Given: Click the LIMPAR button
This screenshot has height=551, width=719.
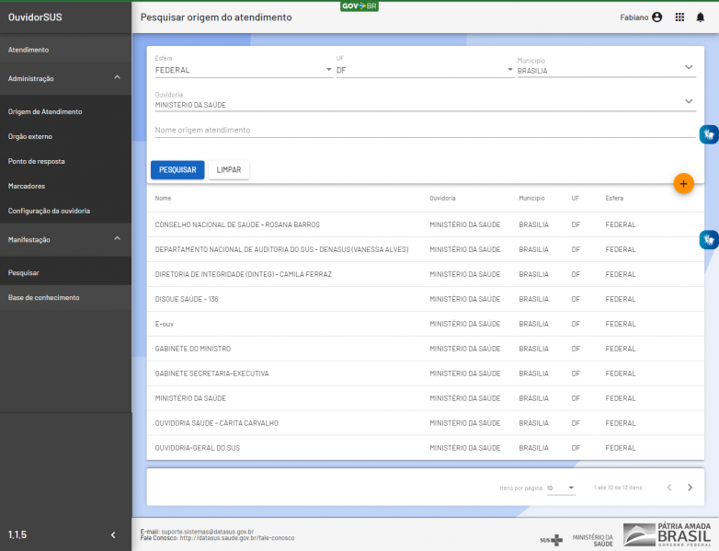Looking at the screenshot, I should coord(229,170).
